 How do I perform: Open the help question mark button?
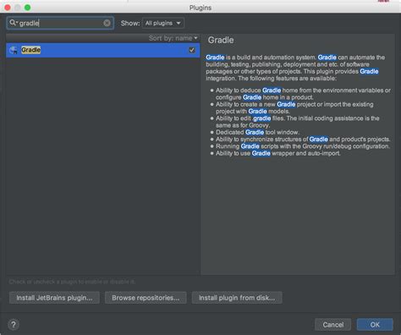click(14, 325)
